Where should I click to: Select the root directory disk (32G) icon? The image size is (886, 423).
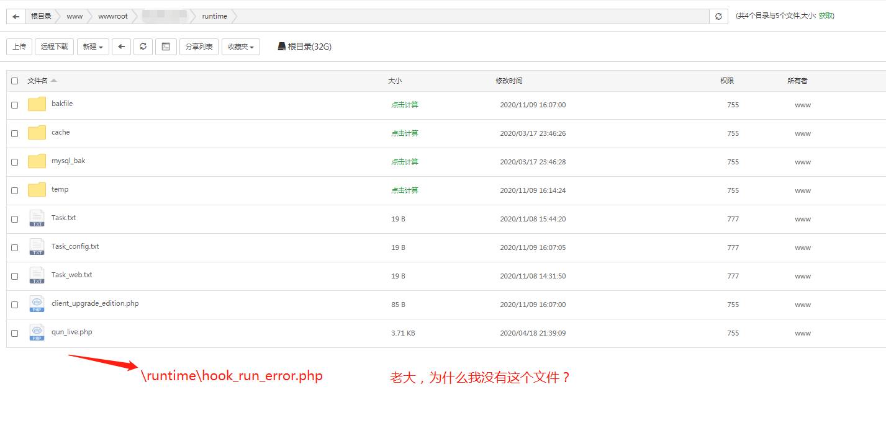point(281,47)
